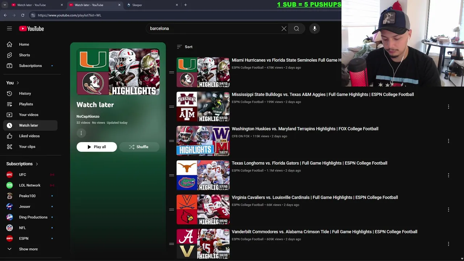Click site info icon in address bar

(x=33, y=15)
